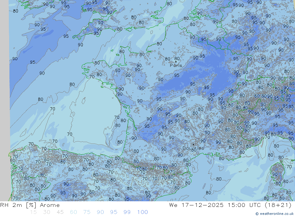Click the '(18+21)' forecast run label
The width and height of the screenshot is (295, 216).
(x=278, y=205)
